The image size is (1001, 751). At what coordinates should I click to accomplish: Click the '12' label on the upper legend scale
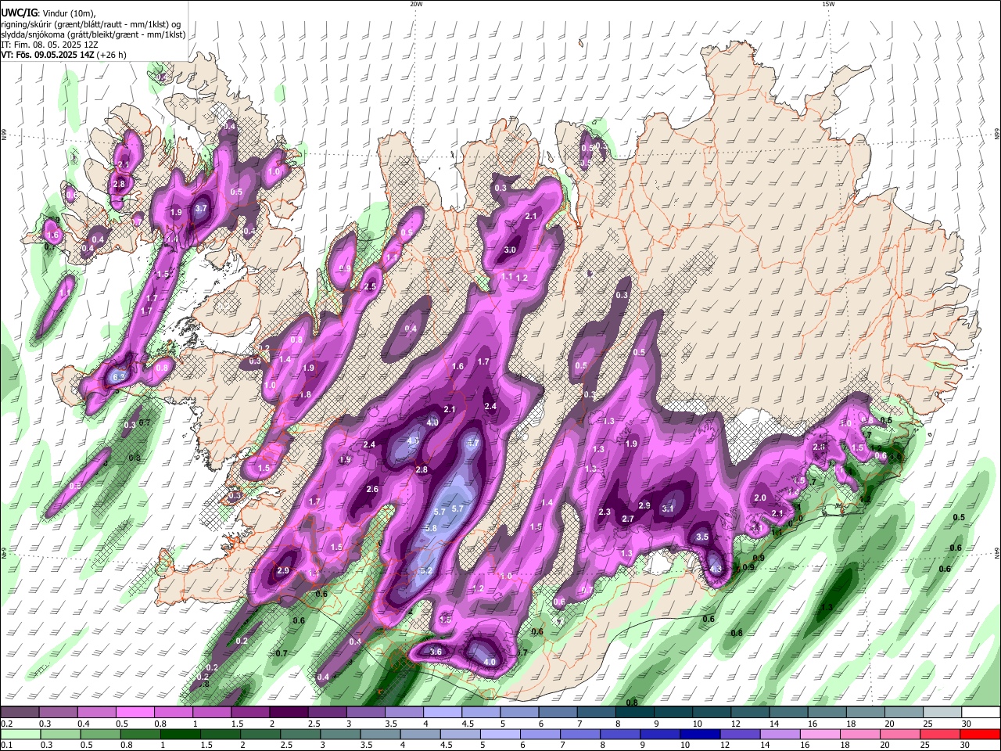[x=735, y=724]
